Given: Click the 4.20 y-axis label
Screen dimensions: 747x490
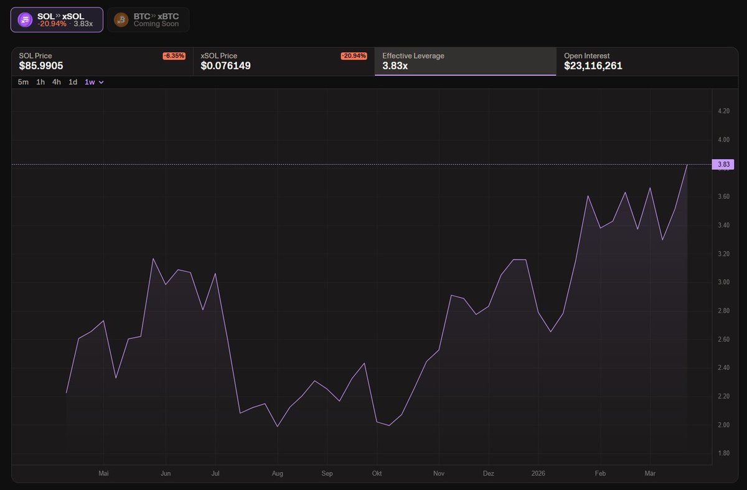Looking at the screenshot, I should 723,111.
